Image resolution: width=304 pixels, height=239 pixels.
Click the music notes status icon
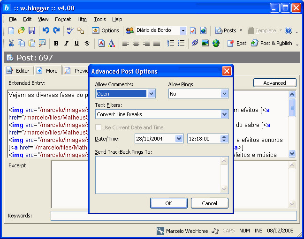point(215,231)
